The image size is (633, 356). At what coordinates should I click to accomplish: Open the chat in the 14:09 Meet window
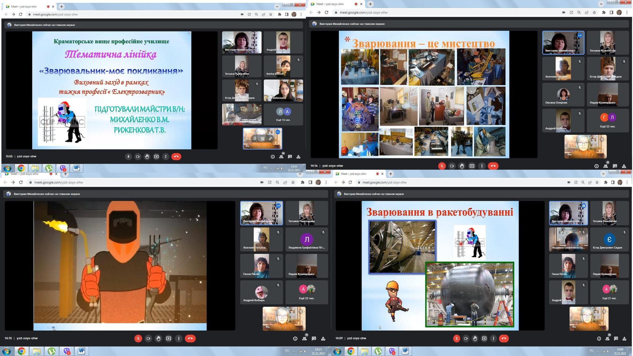click(x=616, y=339)
